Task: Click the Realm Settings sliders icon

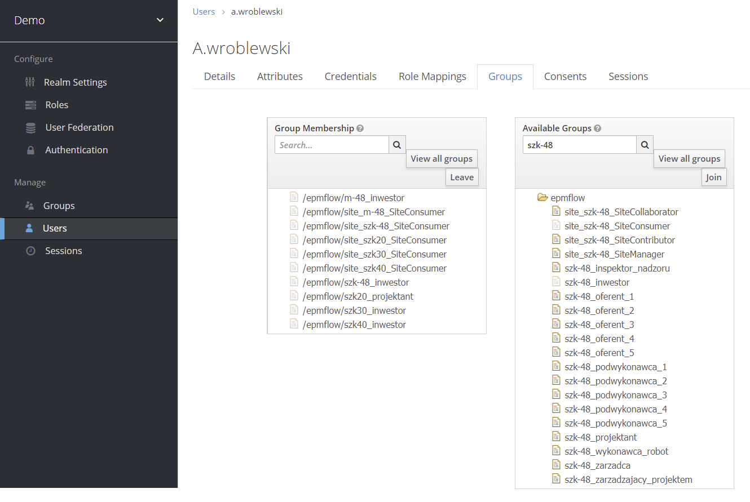Action: point(30,82)
